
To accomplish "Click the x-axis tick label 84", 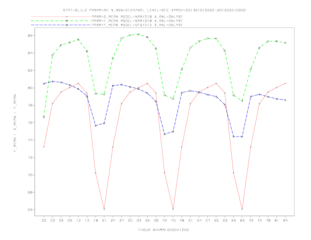I will pos(285,220).
